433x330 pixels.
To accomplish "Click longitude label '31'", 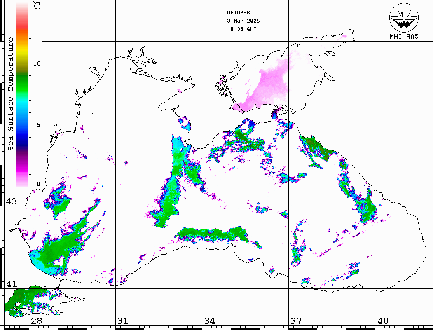I will [x=123, y=321].
